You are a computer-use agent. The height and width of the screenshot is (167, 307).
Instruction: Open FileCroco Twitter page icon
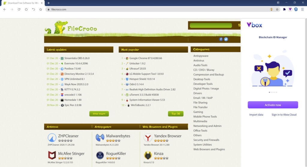coord(226,39)
